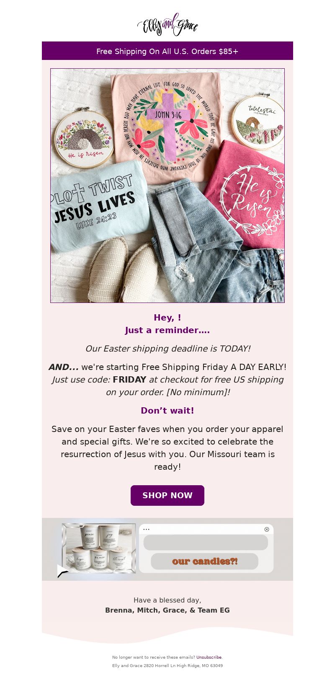Click the "Hey, ! Just a reminder" heading
The height and width of the screenshot is (683, 335).
[x=167, y=324]
